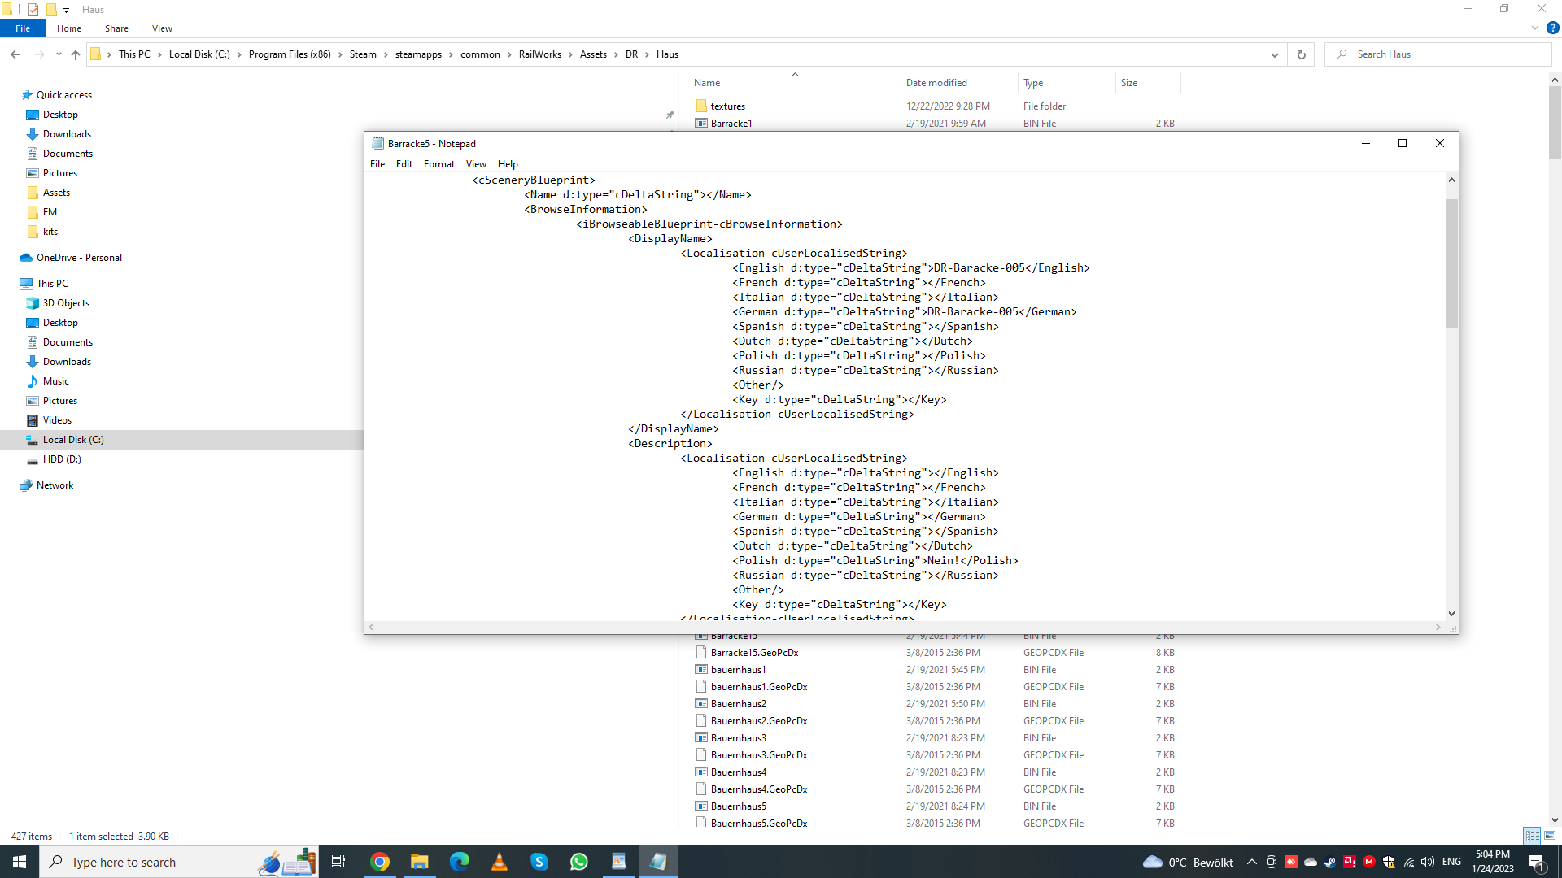Switch to details view toggle
1562x878 pixels.
click(1532, 836)
